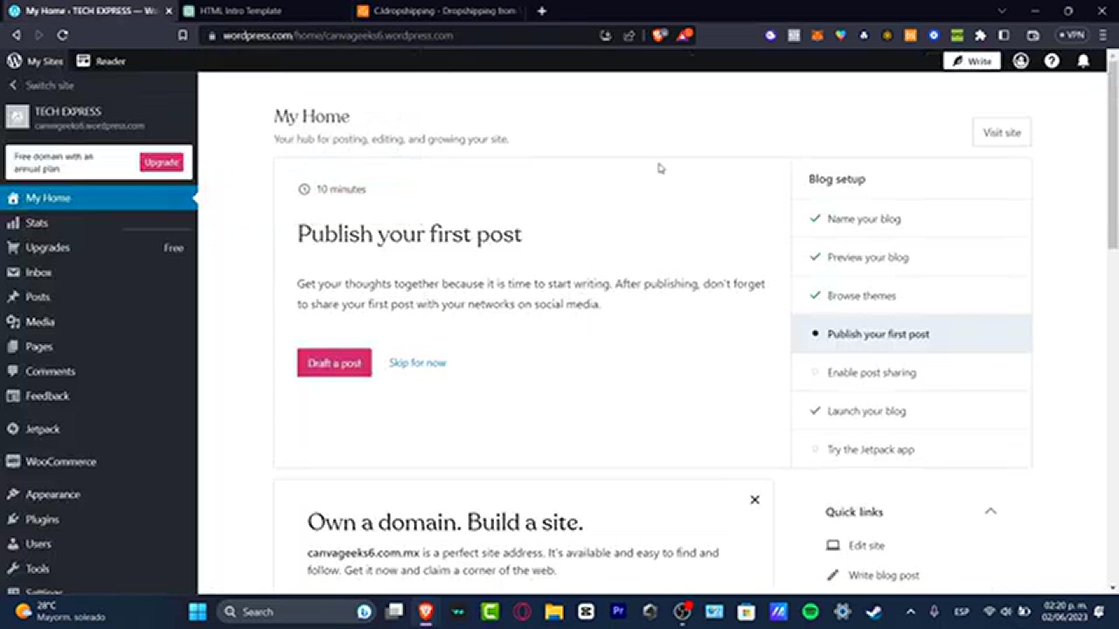The image size is (1119, 629).
Task: Select the Name your blog checklist step
Action: click(x=864, y=219)
